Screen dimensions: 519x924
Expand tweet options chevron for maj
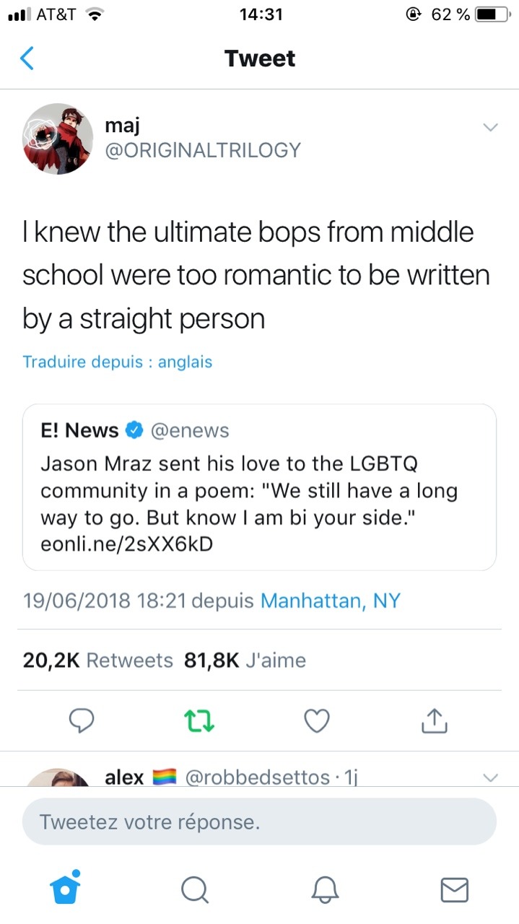pyautogui.click(x=490, y=128)
